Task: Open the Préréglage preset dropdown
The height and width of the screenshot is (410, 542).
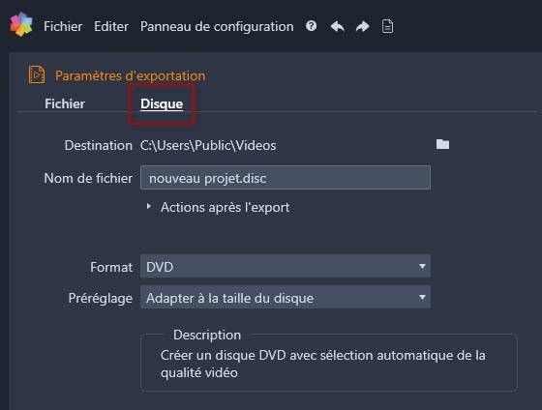Action: 286,298
